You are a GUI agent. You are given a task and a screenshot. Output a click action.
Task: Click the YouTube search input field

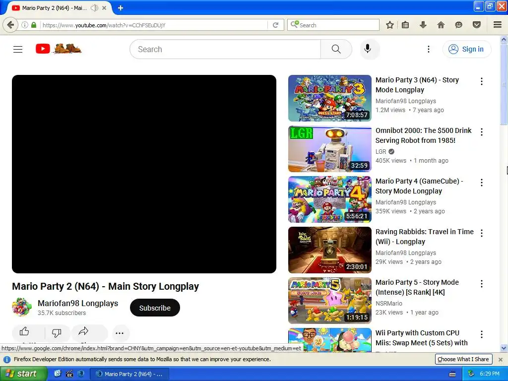[x=225, y=49]
